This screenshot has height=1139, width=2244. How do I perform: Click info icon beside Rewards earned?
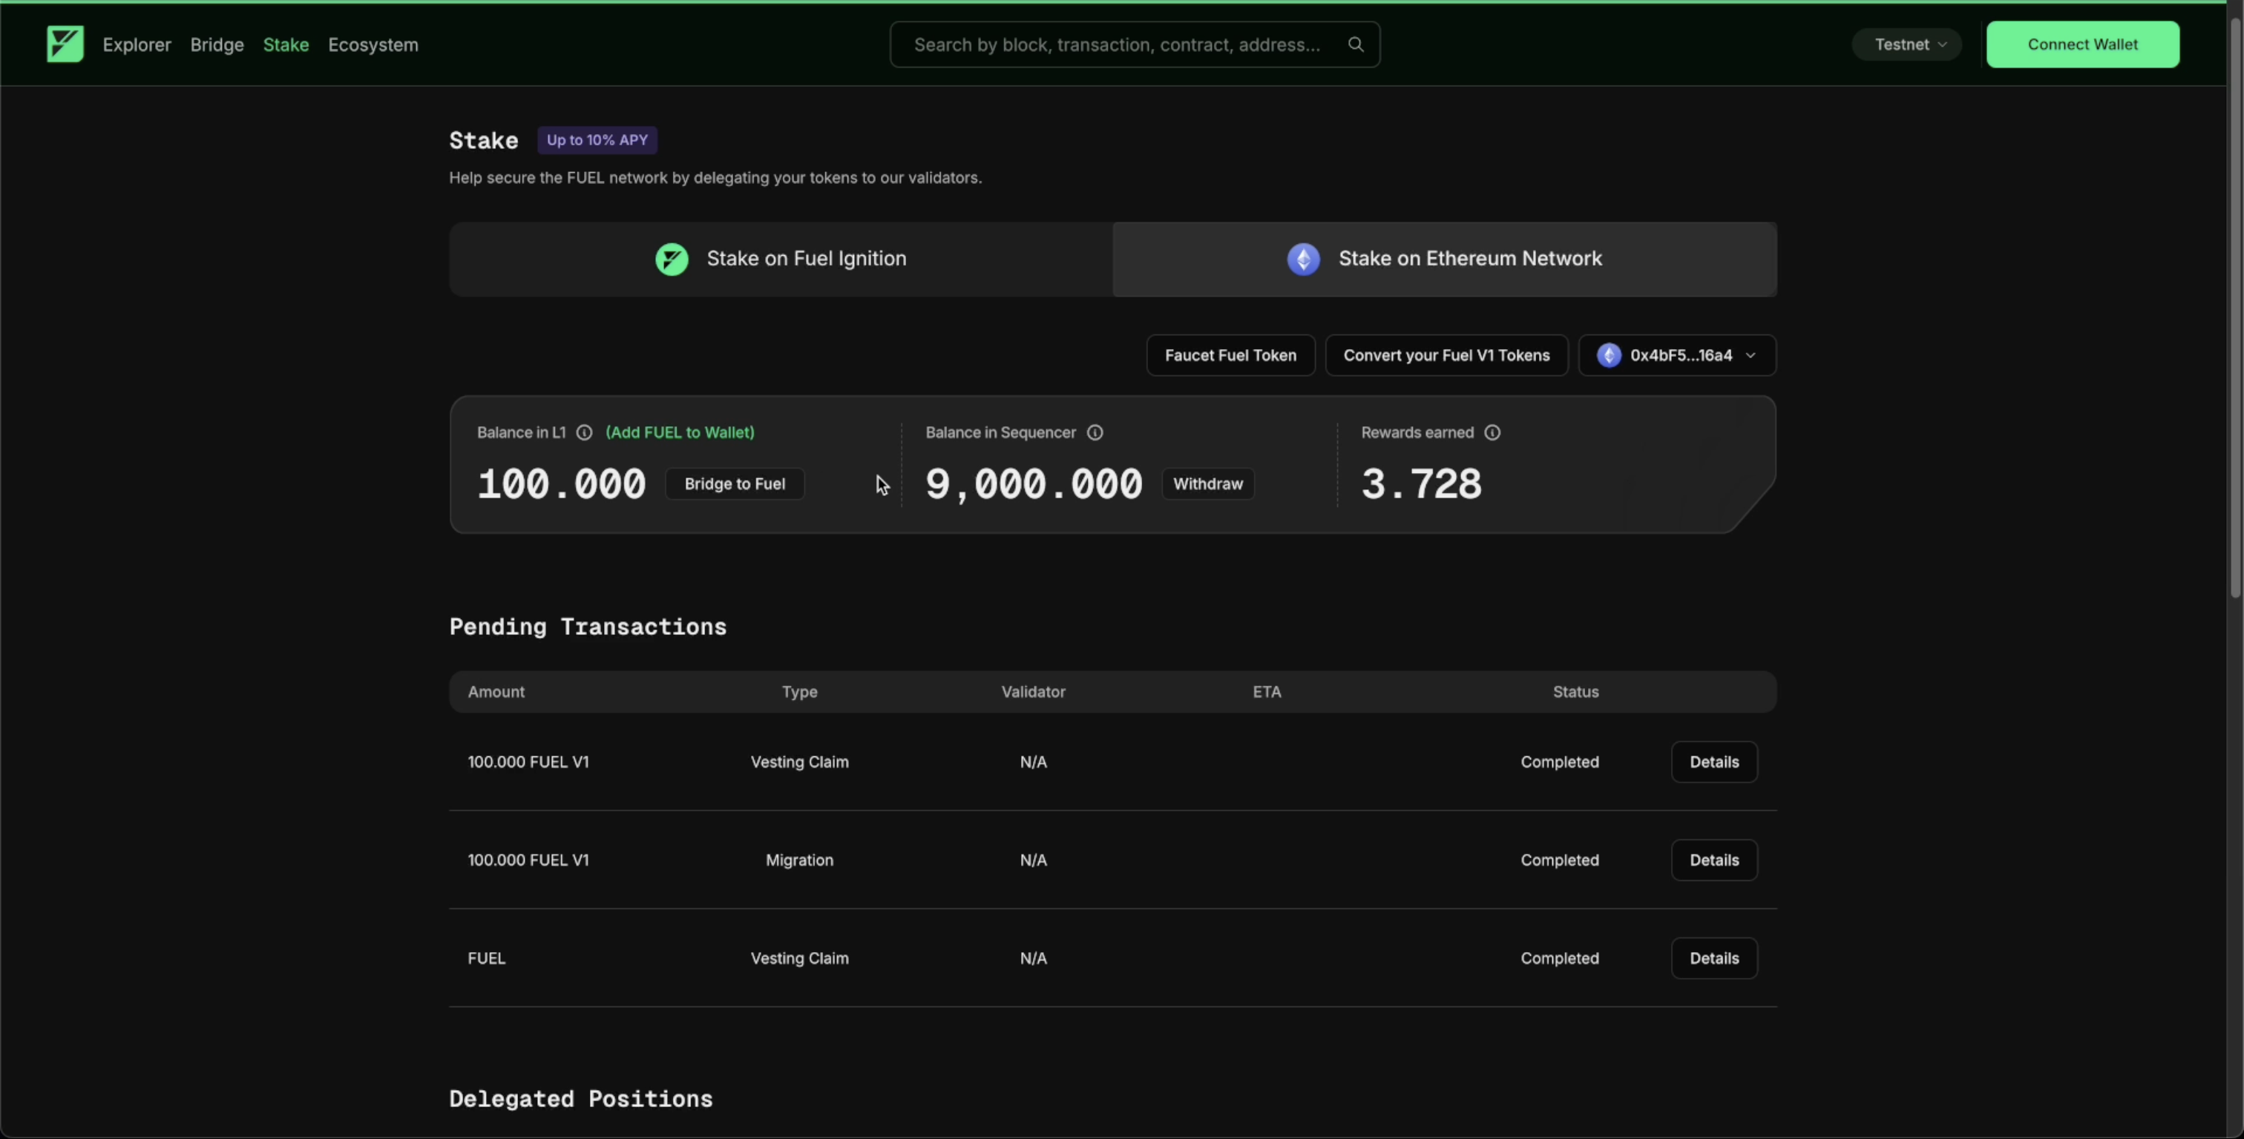[x=1492, y=433]
